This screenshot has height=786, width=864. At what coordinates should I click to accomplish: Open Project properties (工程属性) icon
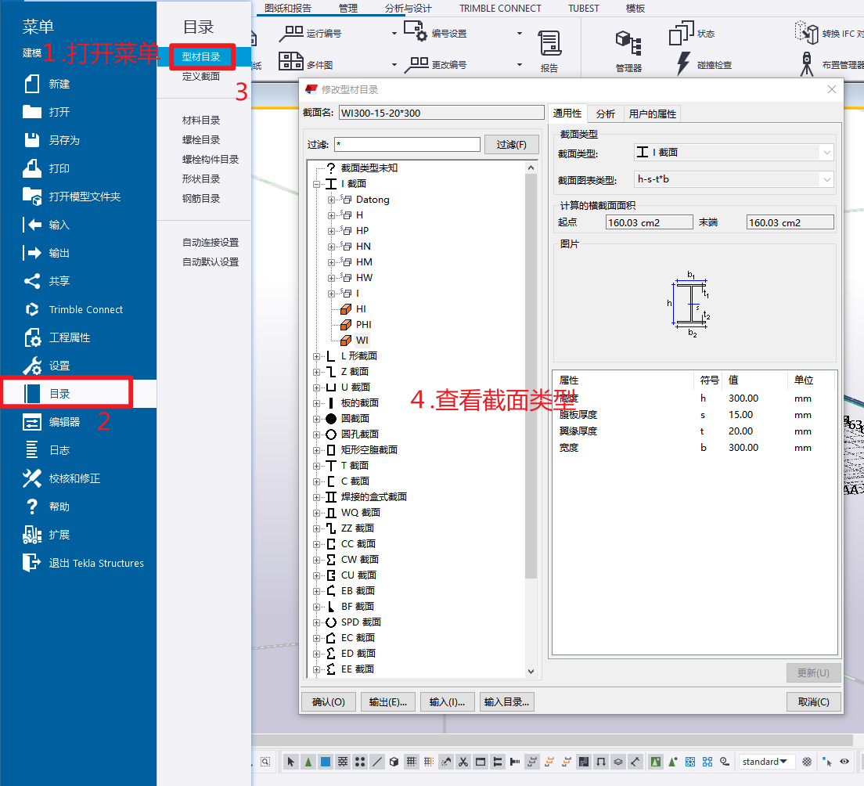coord(32,337)
